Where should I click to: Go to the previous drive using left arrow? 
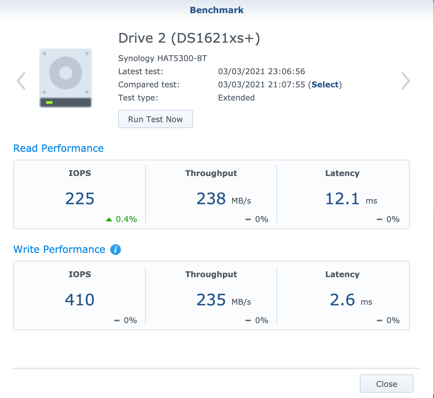point(21,81)
